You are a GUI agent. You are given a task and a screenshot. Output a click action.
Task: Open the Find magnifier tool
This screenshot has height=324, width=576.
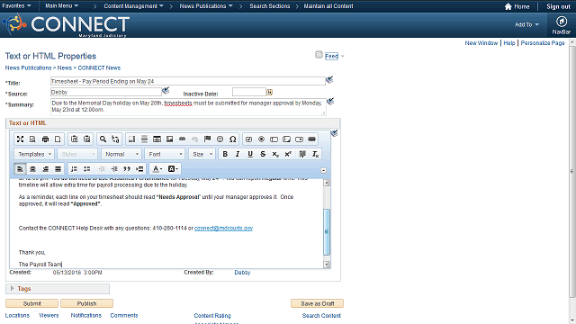[x=103, y=139]
